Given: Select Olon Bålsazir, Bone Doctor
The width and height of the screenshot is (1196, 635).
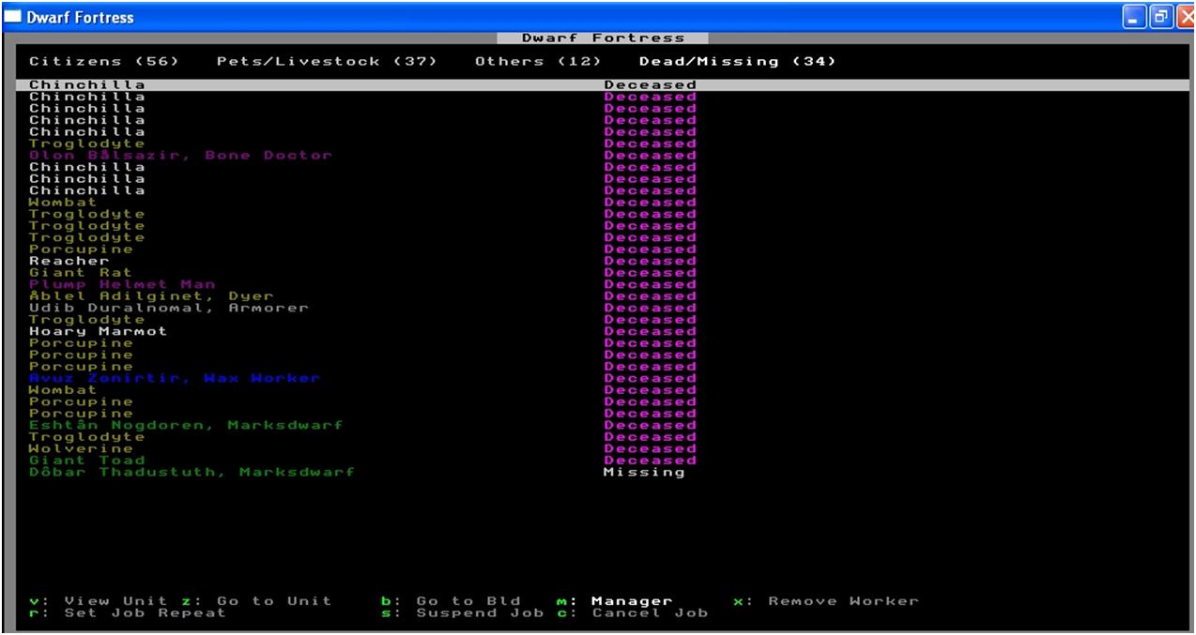Looking at the screenshot, I should click(181, 156).
